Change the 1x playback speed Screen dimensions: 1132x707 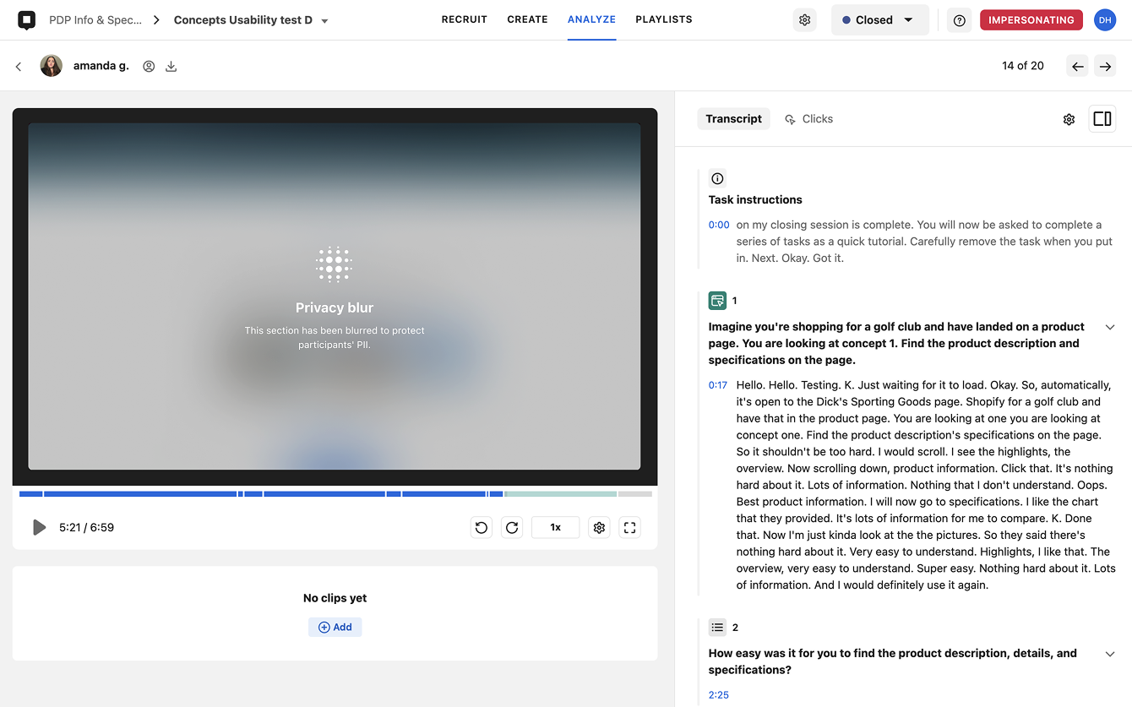555,527
